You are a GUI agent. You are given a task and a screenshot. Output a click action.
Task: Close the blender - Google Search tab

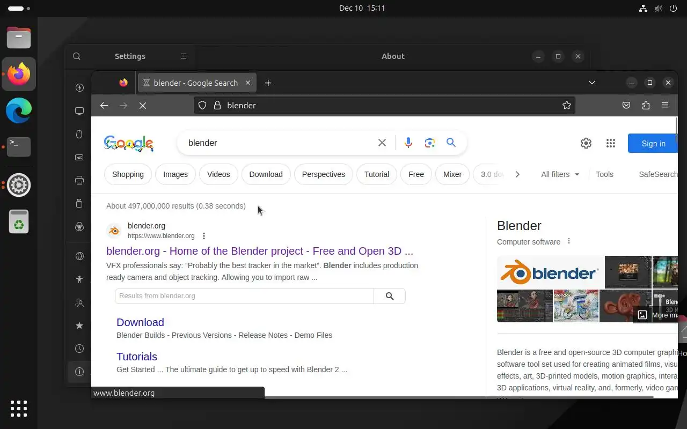tap(248, 83)
